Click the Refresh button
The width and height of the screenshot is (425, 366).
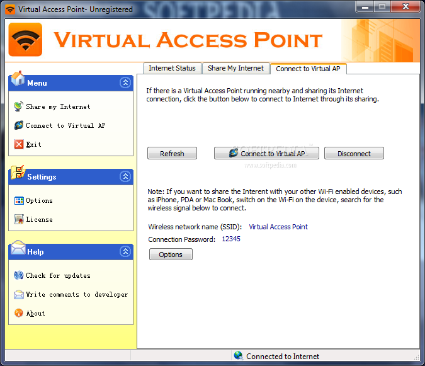point(172,154)
